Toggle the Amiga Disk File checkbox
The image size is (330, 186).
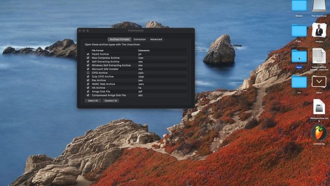tap(88, 91)
